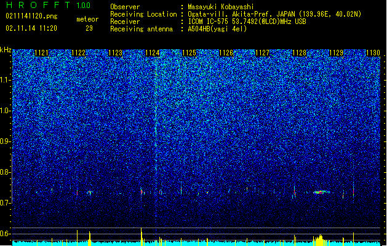
Task: Click the 1130 time marker
Action: tap(373, 53)
